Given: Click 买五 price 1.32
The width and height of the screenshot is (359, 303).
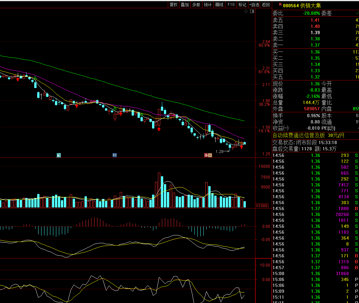Looking at the screenshot, I should tap(315, 77).
